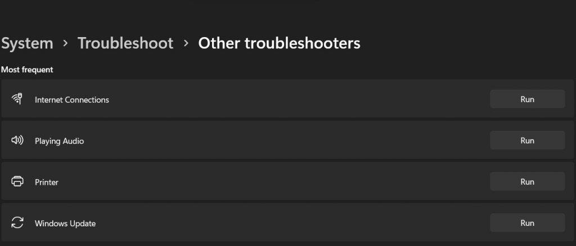
Task: Select the Printer label text
Action: click(x=47, y=183)
